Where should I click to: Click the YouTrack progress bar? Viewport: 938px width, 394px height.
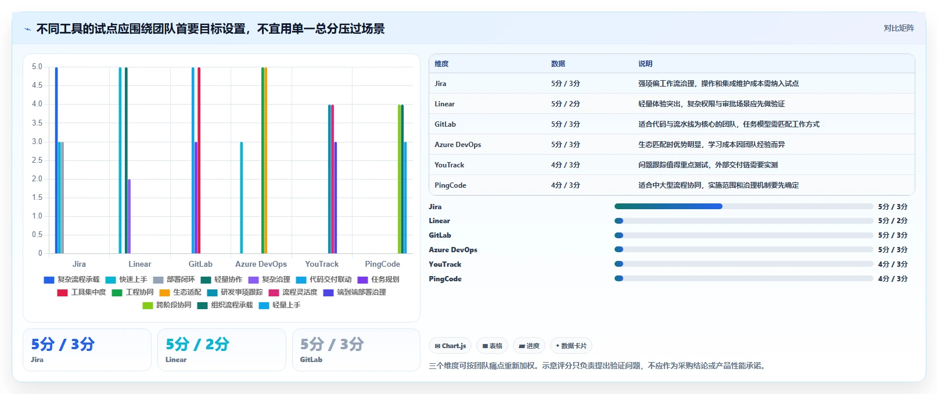[x=743, y=264]
